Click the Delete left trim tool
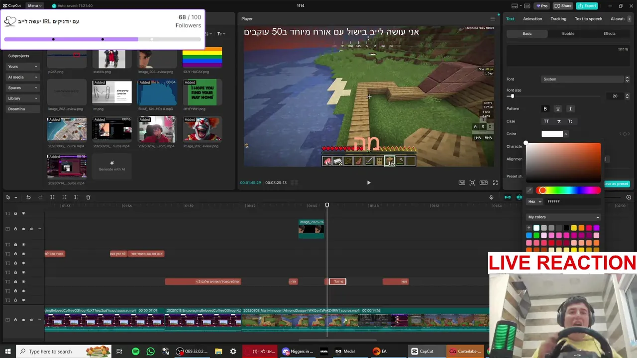The width and height of the screenshot is (637, 358). [x=64, y=197]
